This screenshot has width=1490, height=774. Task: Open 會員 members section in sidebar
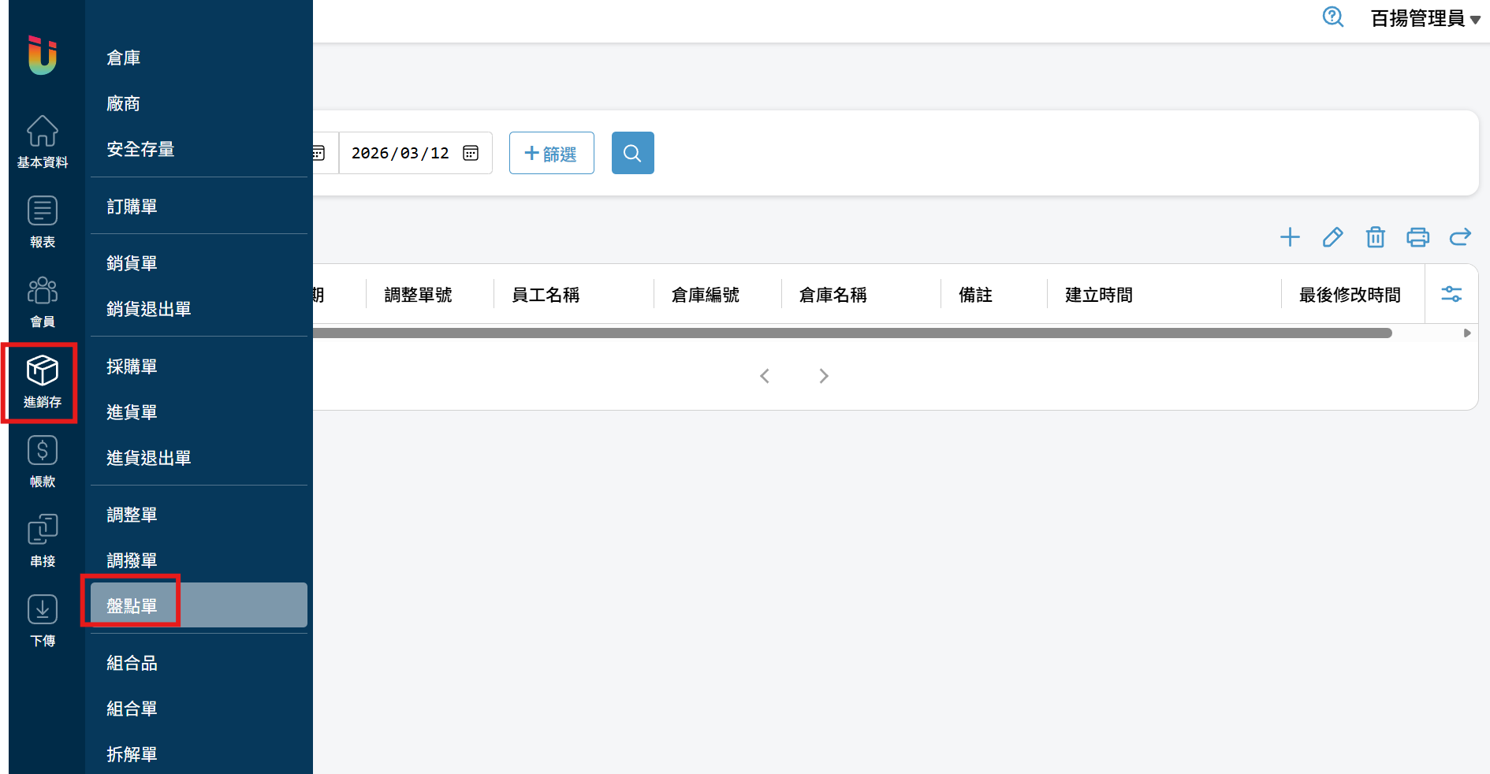[x=43, y=302]
